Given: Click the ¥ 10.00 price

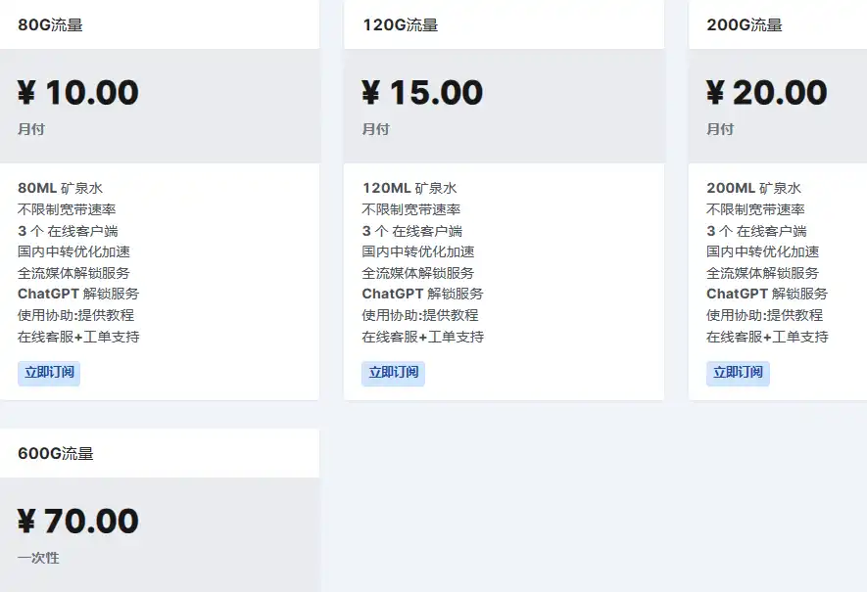Looking at the screenshot, I should [78, 93].
